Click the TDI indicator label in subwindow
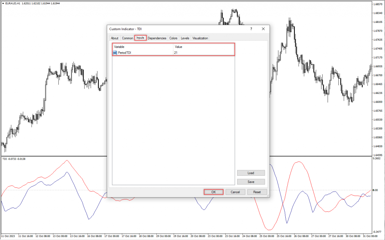 [14, 159]
